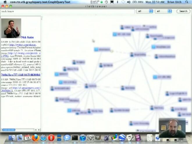Launch Opera from the dock
The width and height of the screenshot is (192, 144).
(51, 138)
